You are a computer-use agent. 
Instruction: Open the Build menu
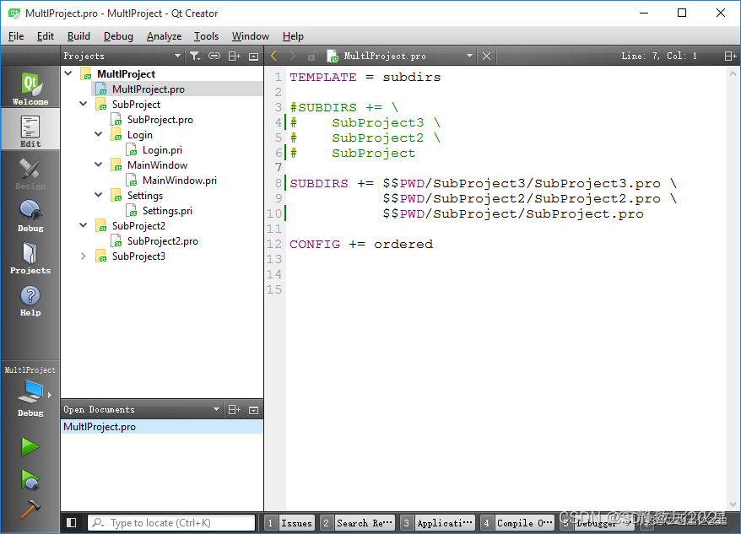click(78, 36)
